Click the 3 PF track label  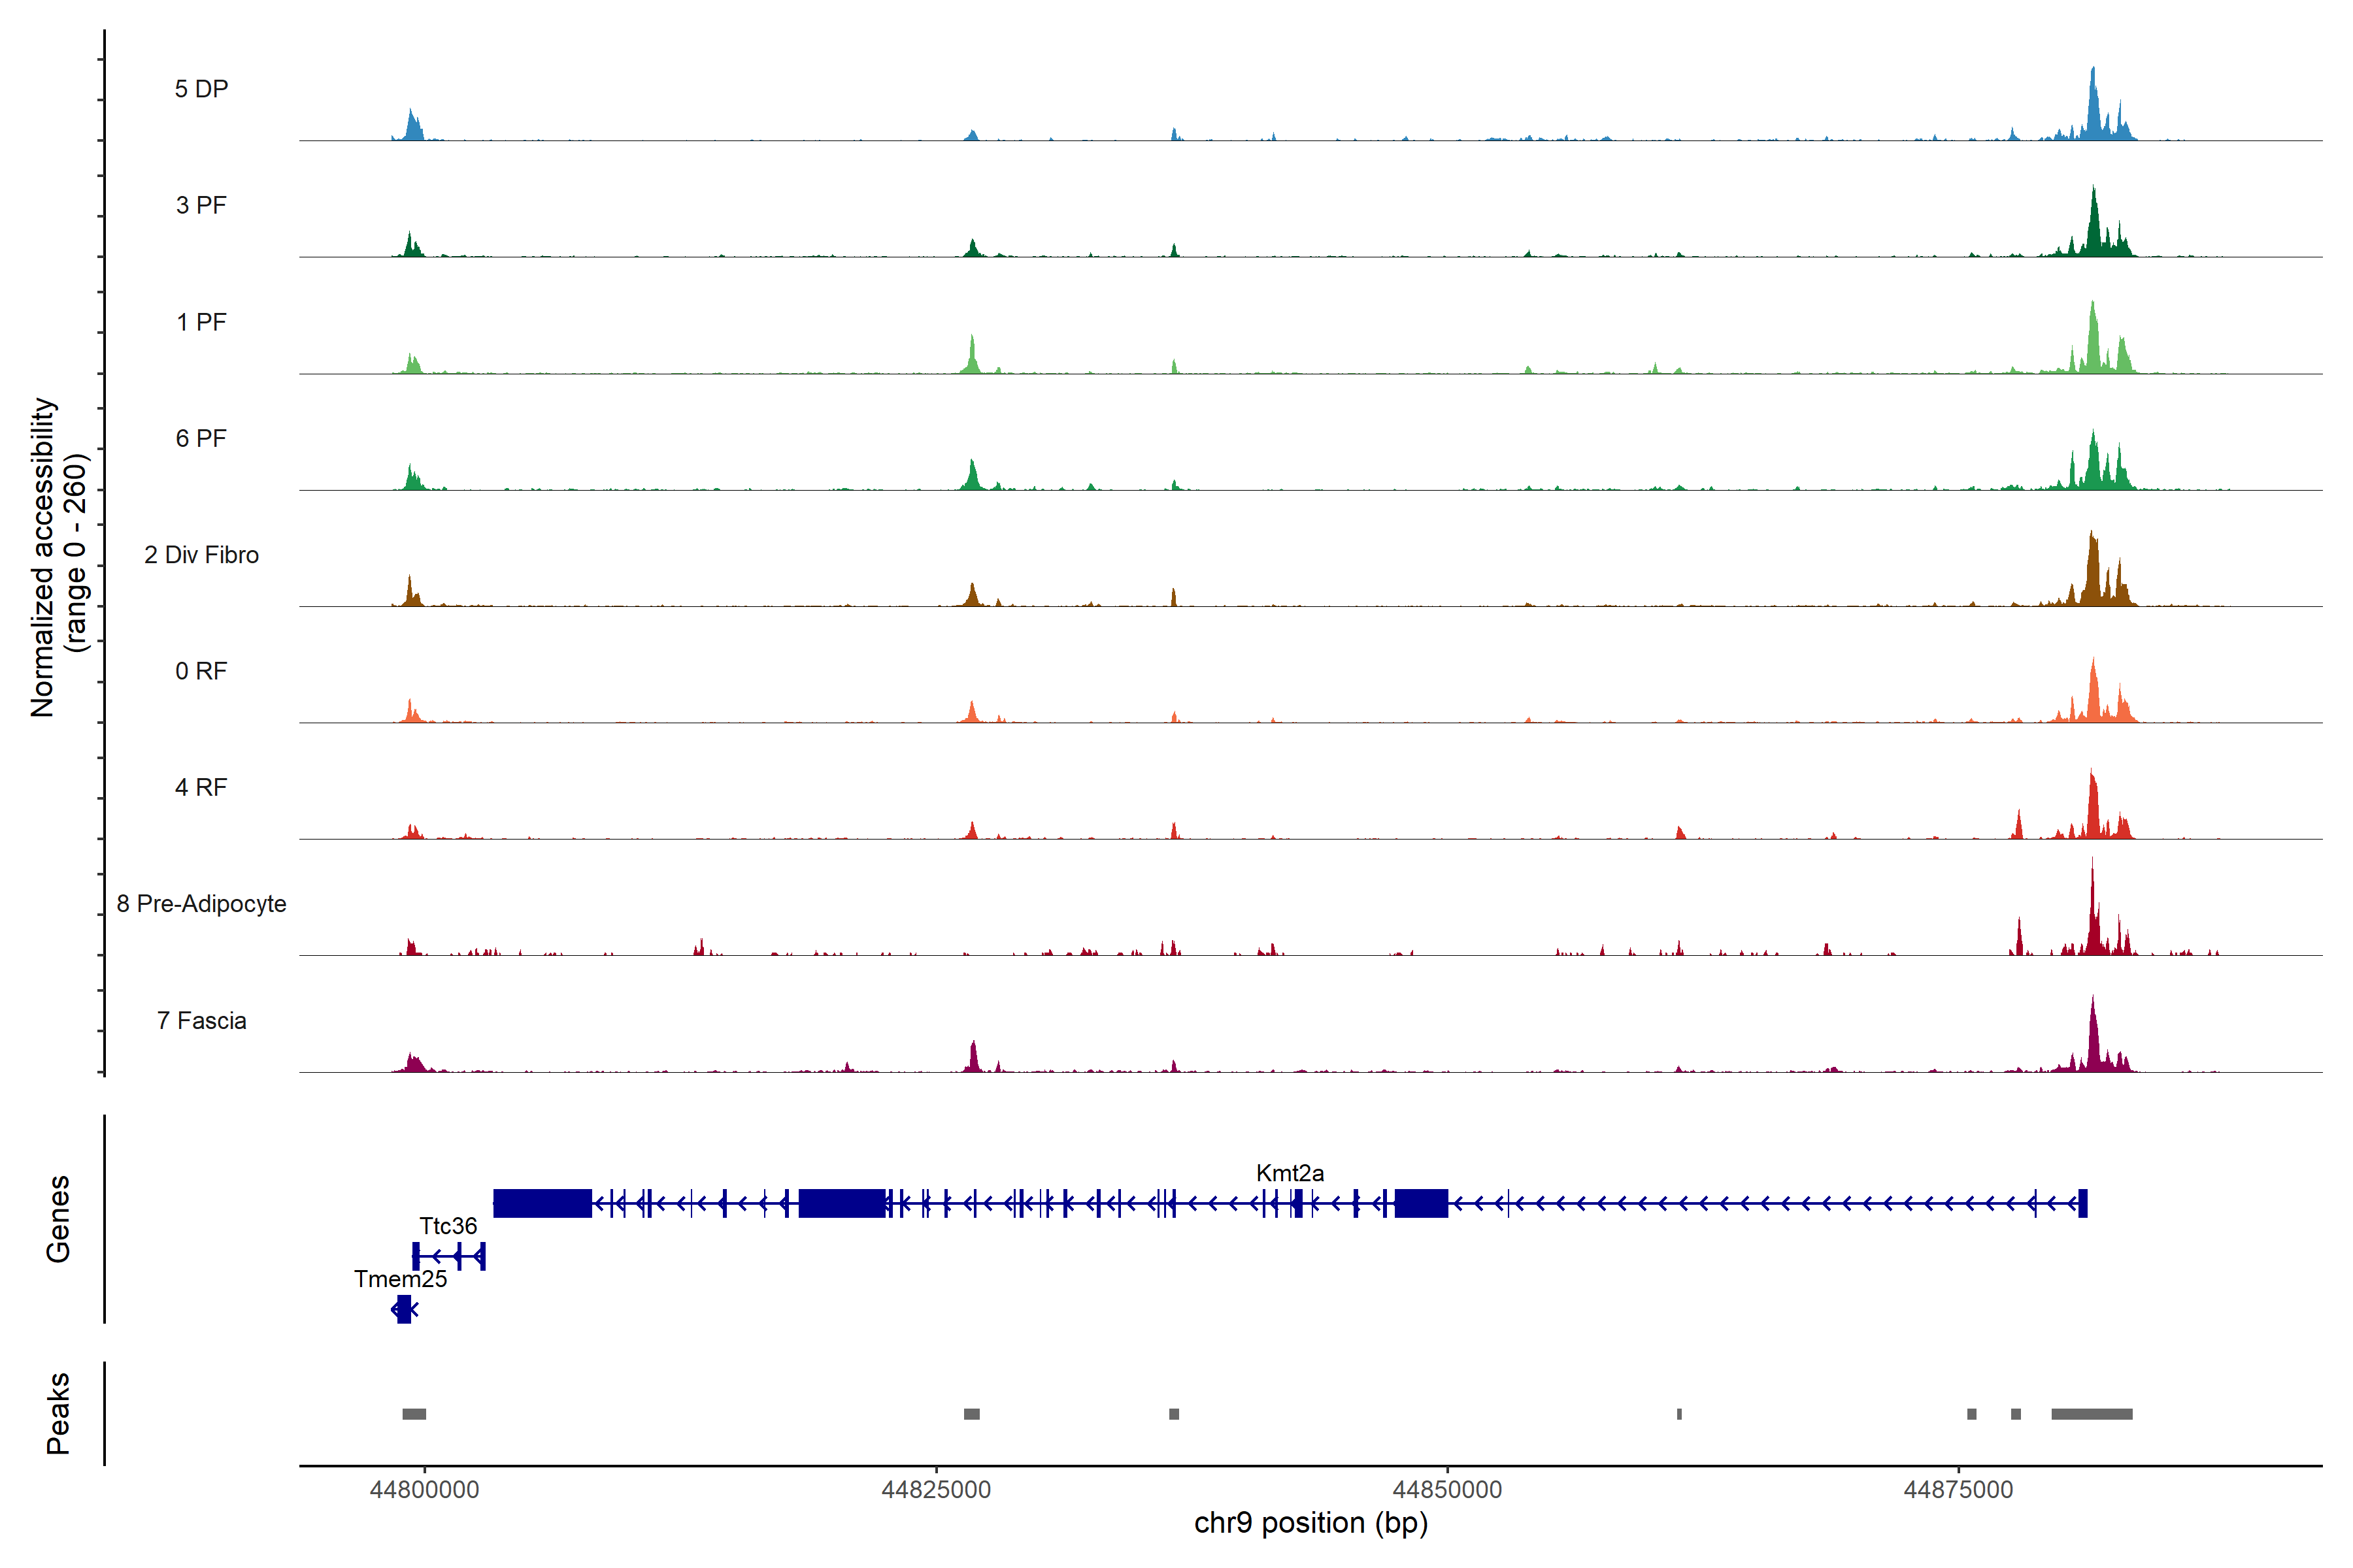(201, 205)
